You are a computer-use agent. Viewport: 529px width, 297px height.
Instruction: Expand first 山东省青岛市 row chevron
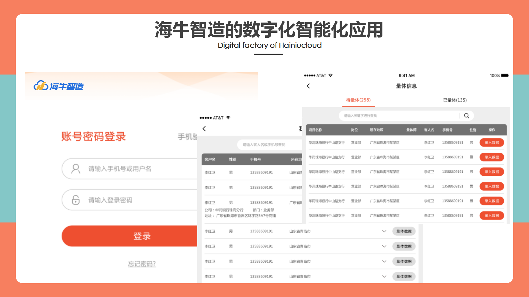(x=384, y=231)
